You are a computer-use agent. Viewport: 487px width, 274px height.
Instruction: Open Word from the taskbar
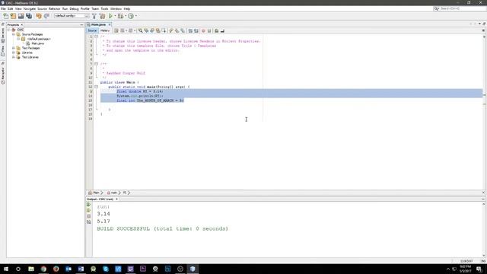pos(81,269)
